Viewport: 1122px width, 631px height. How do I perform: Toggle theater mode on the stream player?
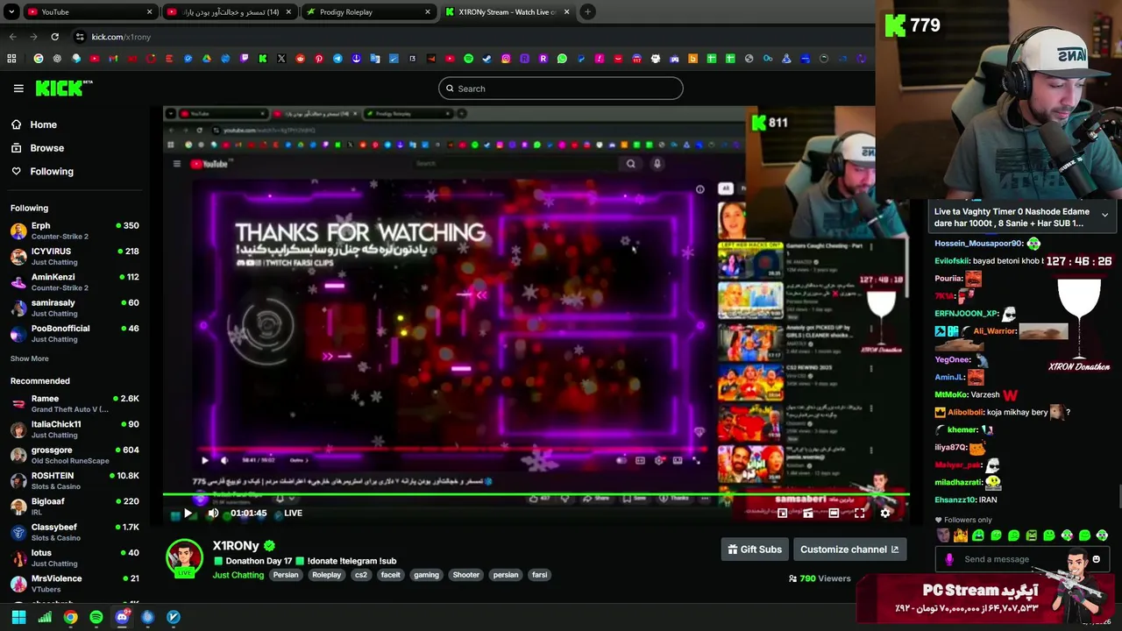tap(834, 514)
